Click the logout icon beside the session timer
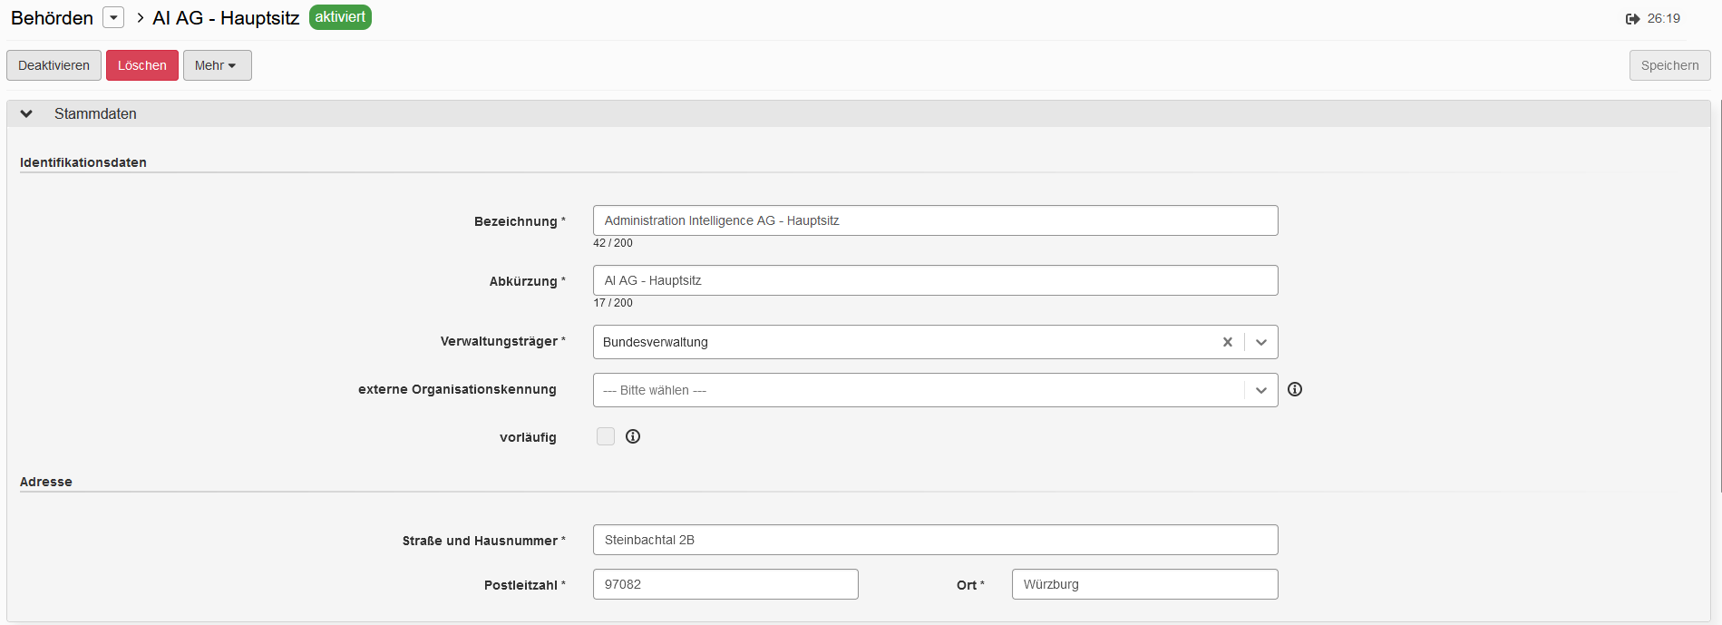This screenshot has width=1722, height=625. pyautogui.click(x=1632, y=19)
